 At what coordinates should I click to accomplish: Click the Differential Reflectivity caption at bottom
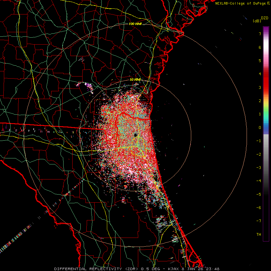click(x=137, y=269)
